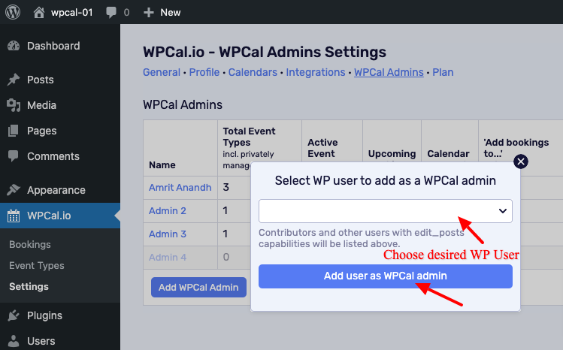Viewport: 563px width, 350px height.
Task: Open the wpcal-01 site home icon
Action: coord(39,13)
